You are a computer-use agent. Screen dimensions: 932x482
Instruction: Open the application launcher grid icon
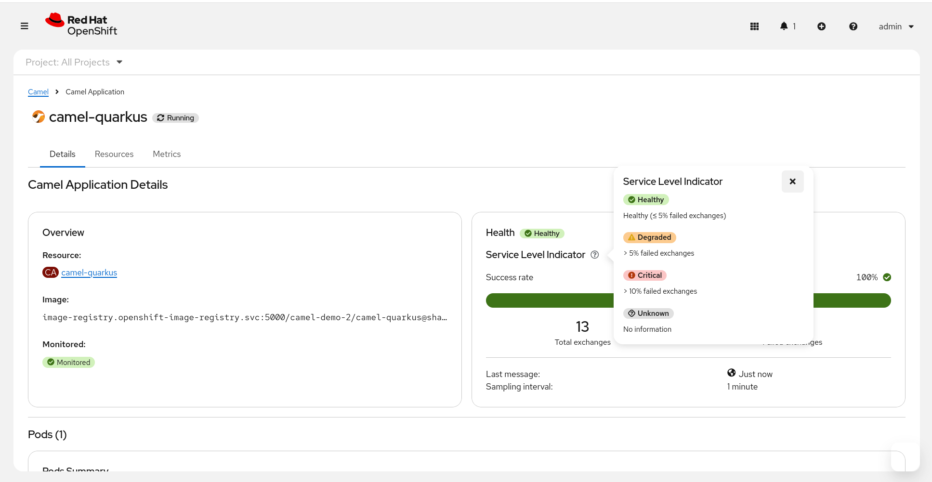point(754,26)
